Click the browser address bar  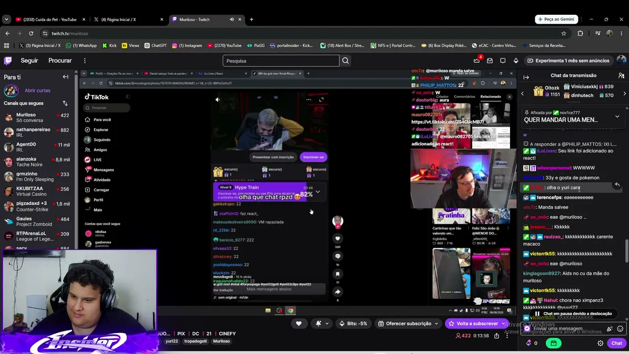coord(305,33)
